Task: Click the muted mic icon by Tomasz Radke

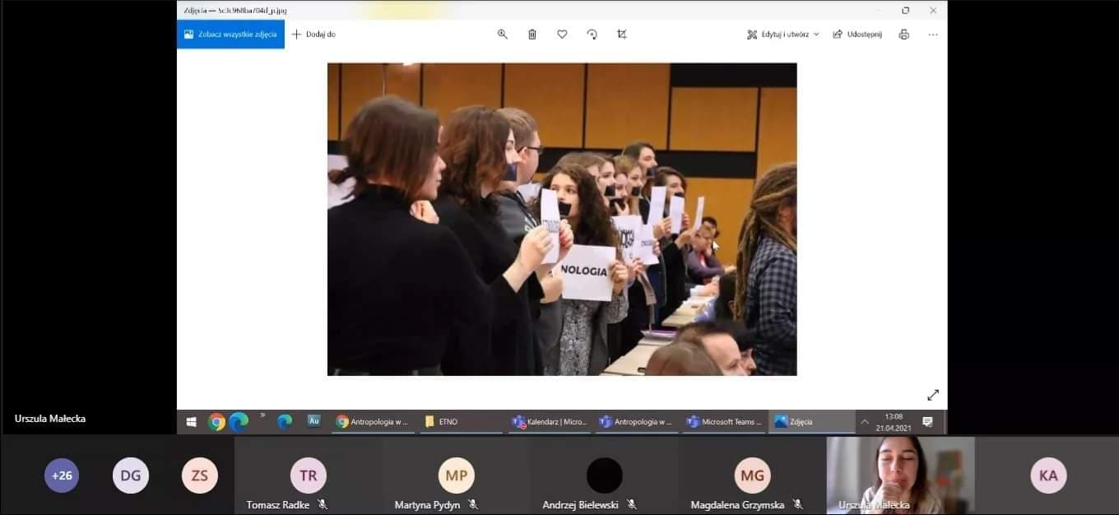Action: pos(323,504)
